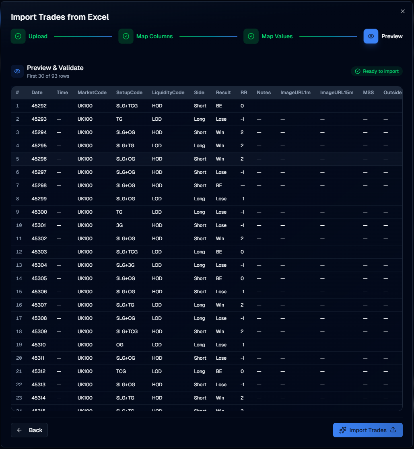Click the Import Trades button

click(368, 430)
